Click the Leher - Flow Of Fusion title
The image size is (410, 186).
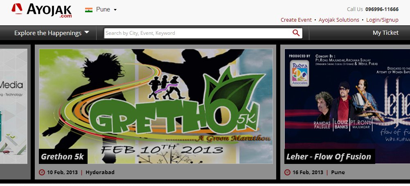click(329, 157)
